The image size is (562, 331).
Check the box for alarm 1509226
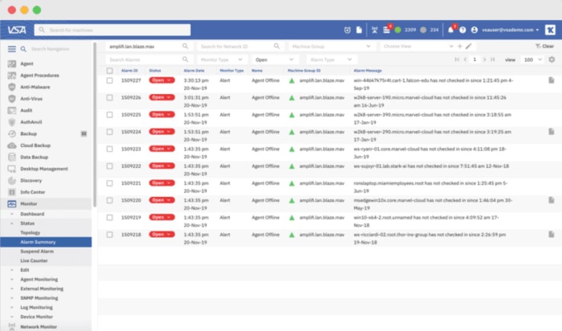click(109, 98)
